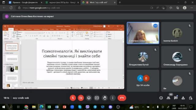Click the Ще 34 особи tile
196x110 pixels.
click(x=143, y=81)
